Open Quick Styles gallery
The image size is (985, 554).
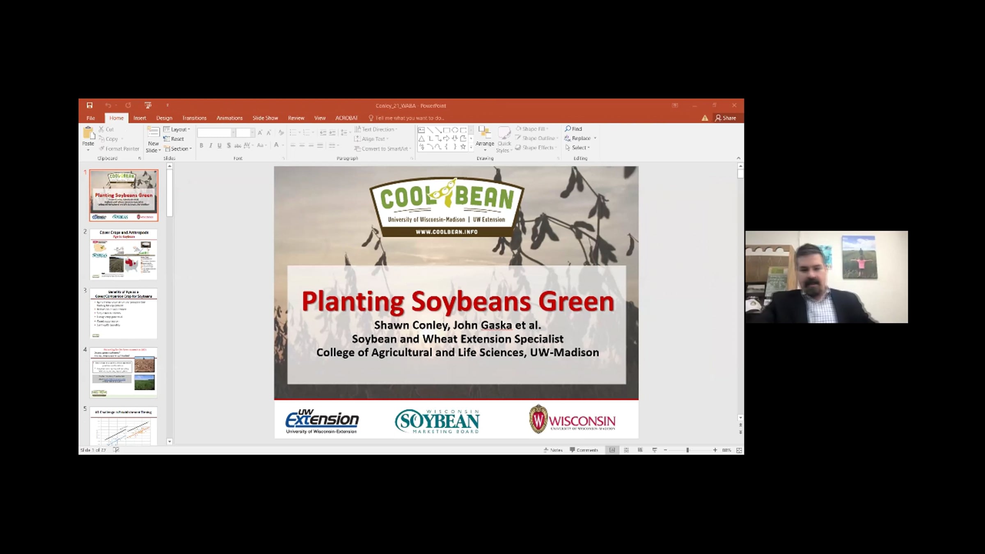504,139
